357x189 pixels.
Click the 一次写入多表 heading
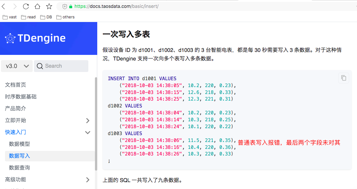click(126, 34)
